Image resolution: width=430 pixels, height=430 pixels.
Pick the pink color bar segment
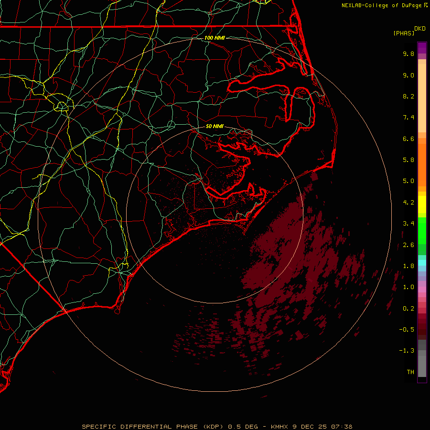(422, 290)
